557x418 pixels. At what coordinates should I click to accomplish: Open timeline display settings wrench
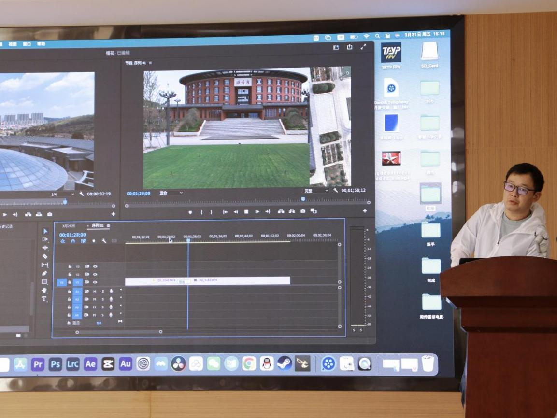(104, 240)
